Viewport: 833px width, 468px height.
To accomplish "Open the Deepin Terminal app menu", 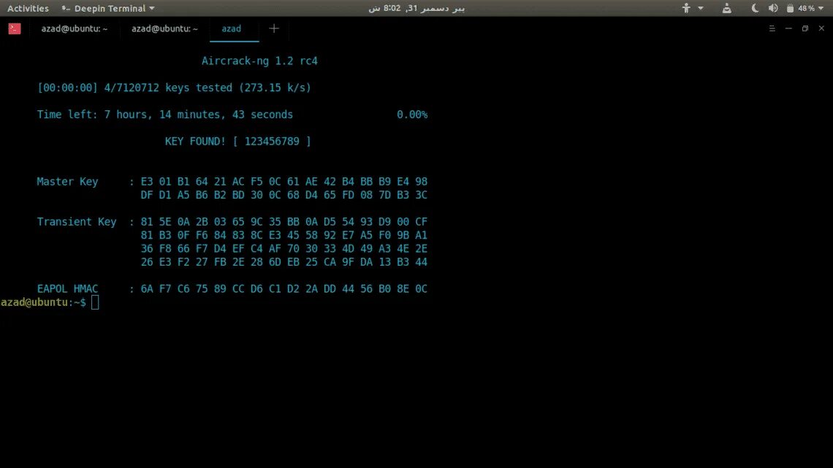I will pos(108,8).
